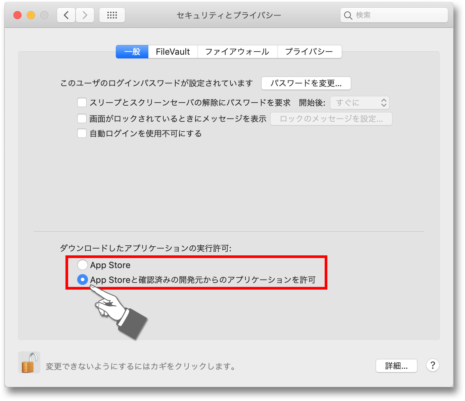This screenshot has height=401, width=465.
Task: Close the window with the red button
Action: click(x=17, y=15)
